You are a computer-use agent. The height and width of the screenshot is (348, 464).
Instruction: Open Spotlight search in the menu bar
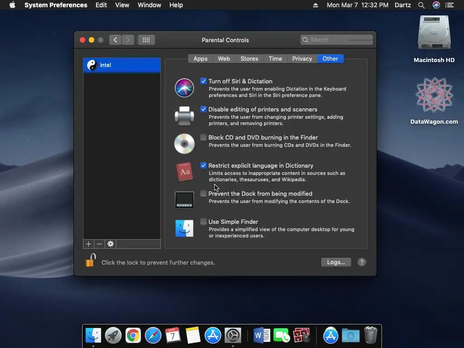(x=421, y=5)
